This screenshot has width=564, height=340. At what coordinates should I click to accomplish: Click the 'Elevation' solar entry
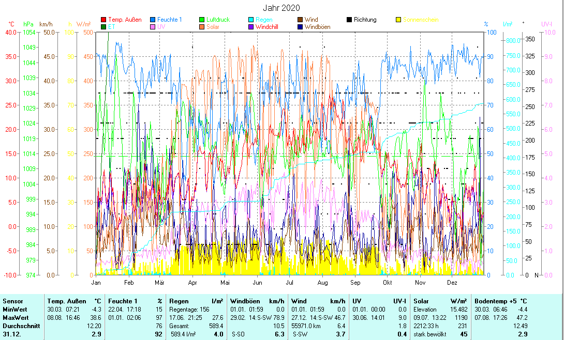click(425, 310)
